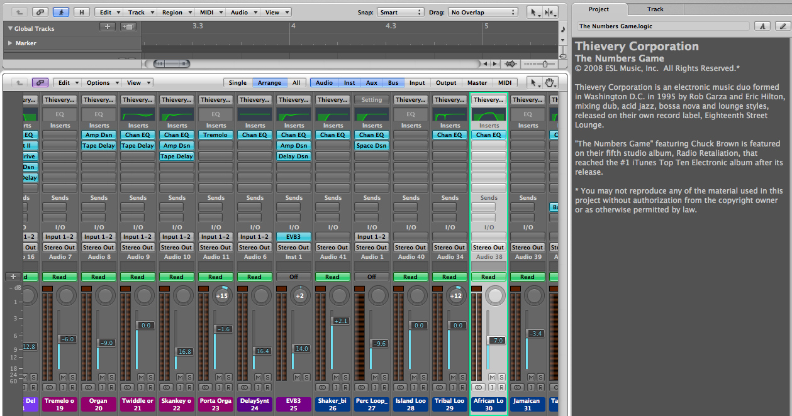The image size is (792, 416).
Task: Solo the Porta Orga channel
Action: coord(228,377)
